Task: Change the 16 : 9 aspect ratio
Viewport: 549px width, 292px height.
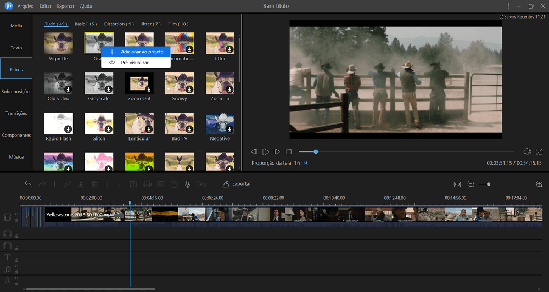Action: tap(300, 163)
